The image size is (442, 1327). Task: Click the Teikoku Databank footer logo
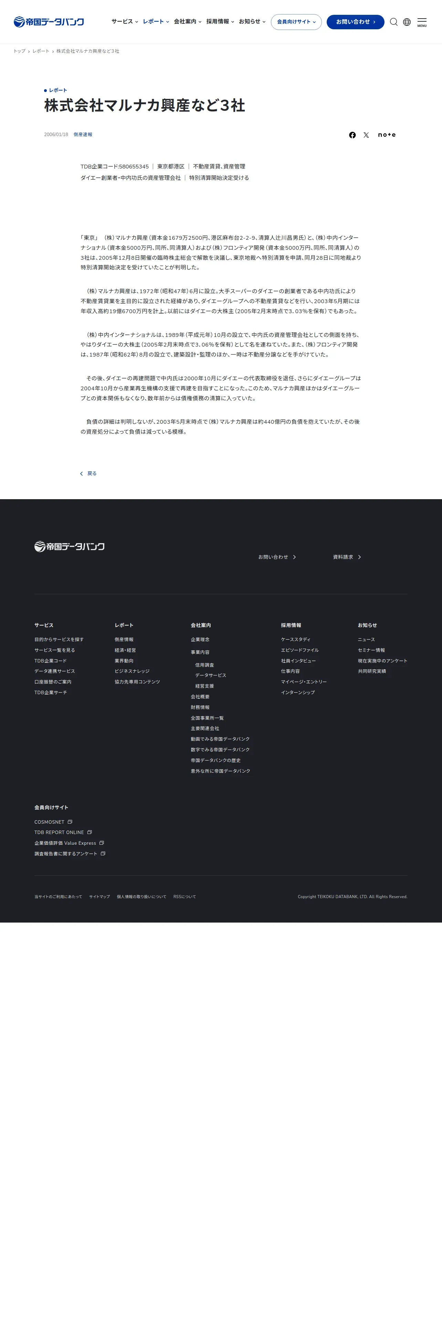point(70,546)
